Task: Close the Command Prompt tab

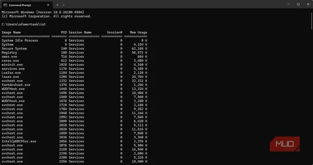Action: coord(48,5)
